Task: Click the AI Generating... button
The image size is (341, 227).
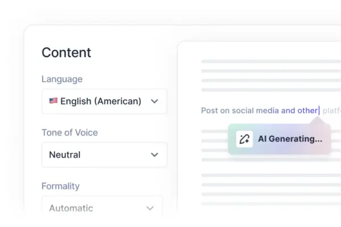Action: (280, 139)
